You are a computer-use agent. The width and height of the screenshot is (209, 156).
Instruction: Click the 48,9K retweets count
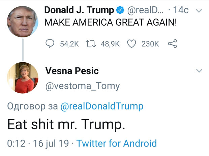tap(110, 44)
